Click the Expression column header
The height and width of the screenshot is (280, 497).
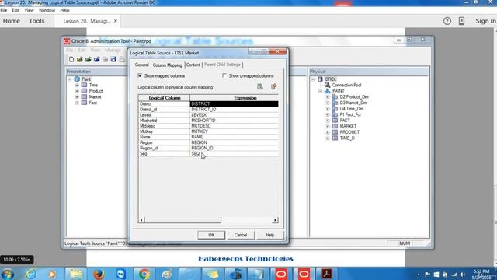(234, 98)
